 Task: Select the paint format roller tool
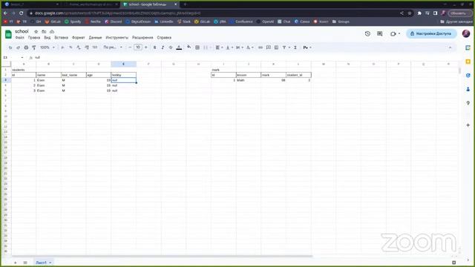click(34, 47)
